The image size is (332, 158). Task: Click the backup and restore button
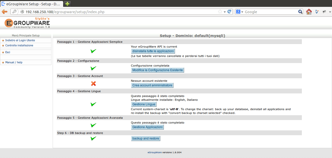pos(146,139)
